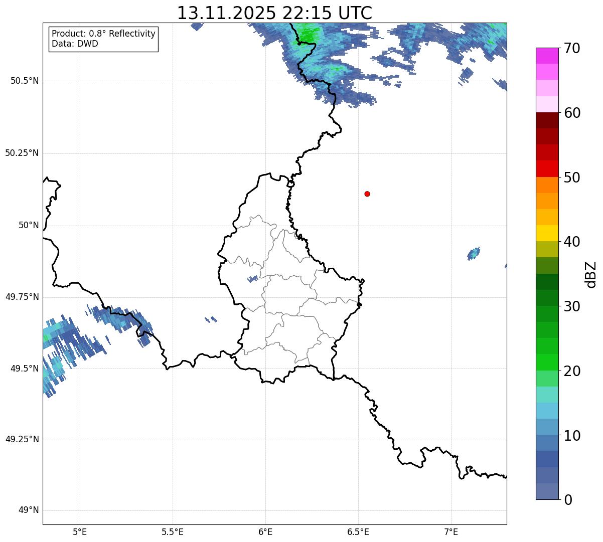Click the 6°E longitude label
Image resolution: width=603 pixels, height=542 pixels.
click(265, 532)
